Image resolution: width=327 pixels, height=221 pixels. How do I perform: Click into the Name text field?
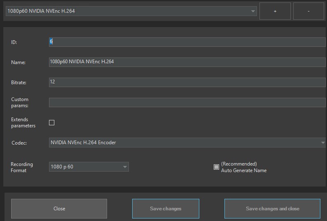187,62
